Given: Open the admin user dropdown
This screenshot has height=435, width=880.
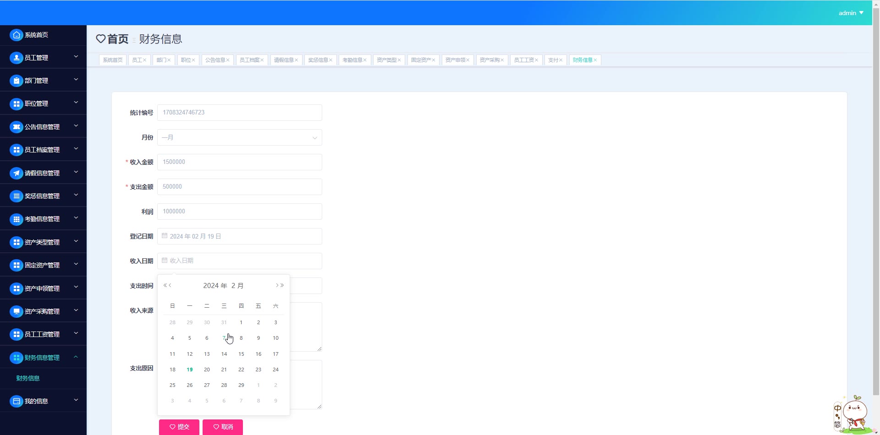Looking at the screenshot, I should click(851, 13).
